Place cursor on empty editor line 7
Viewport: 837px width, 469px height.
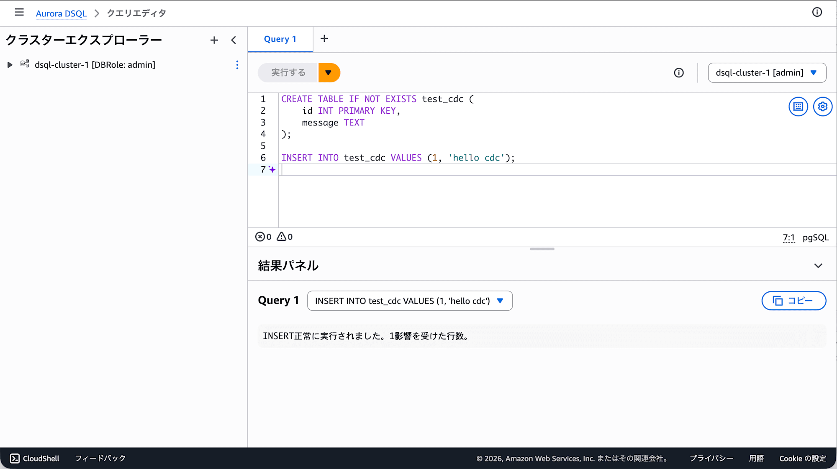point(557,170)
